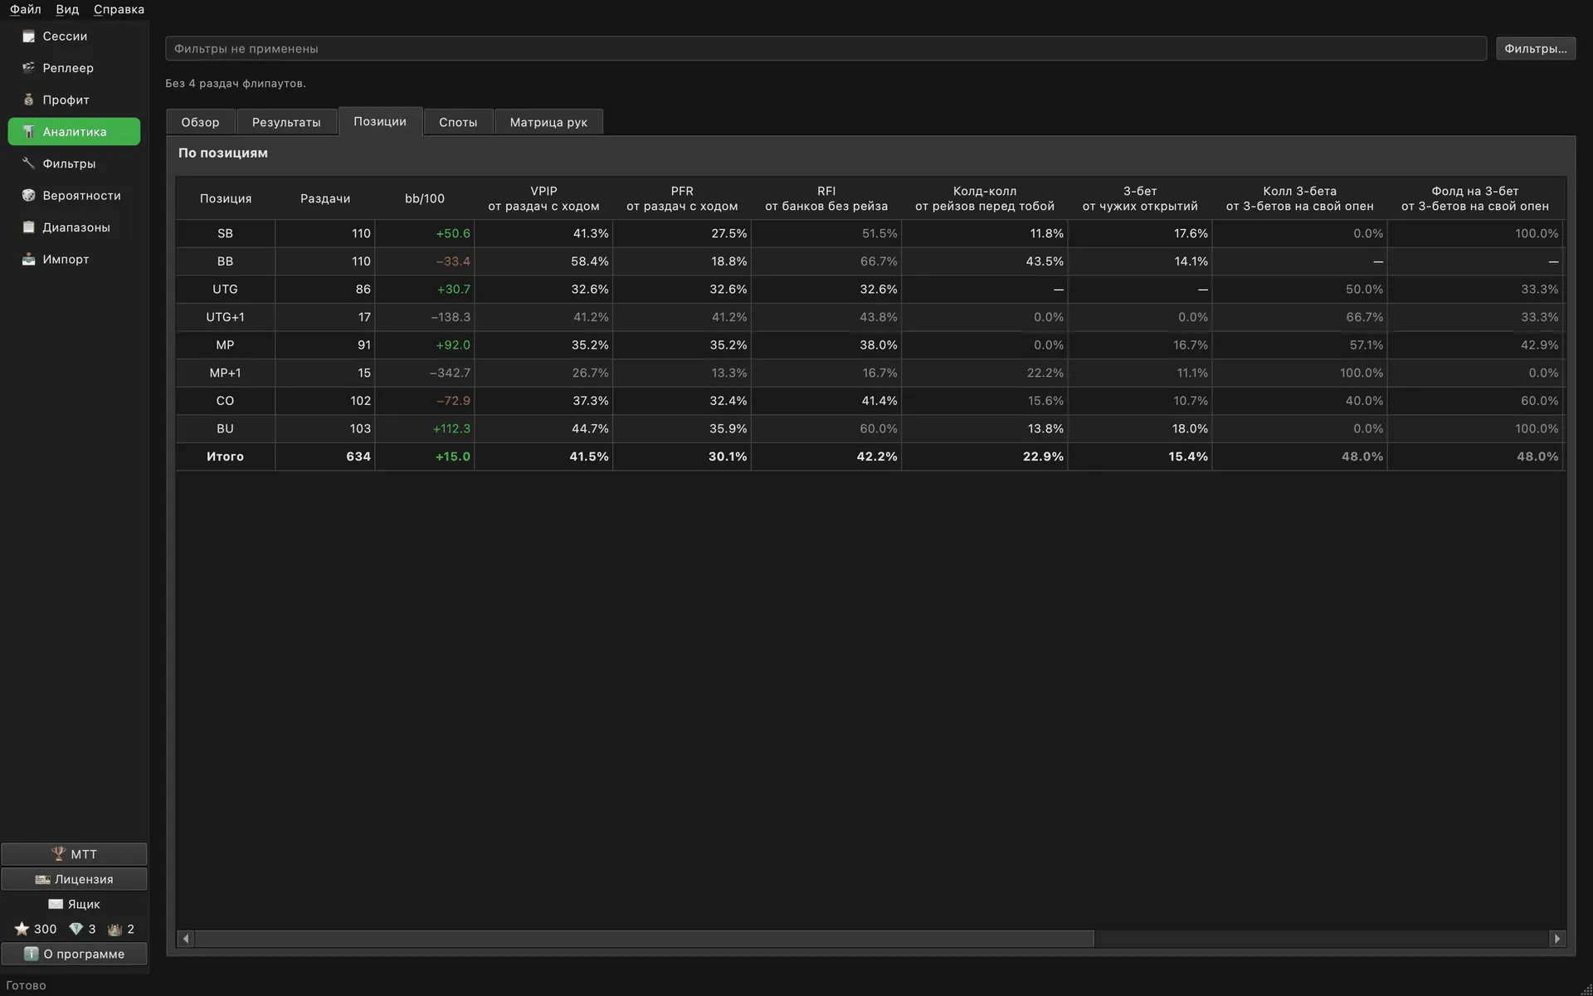This screenshot has width=1593, height=996.
Task: Click the diamond icon showing 3
Action: click(76, 929)
